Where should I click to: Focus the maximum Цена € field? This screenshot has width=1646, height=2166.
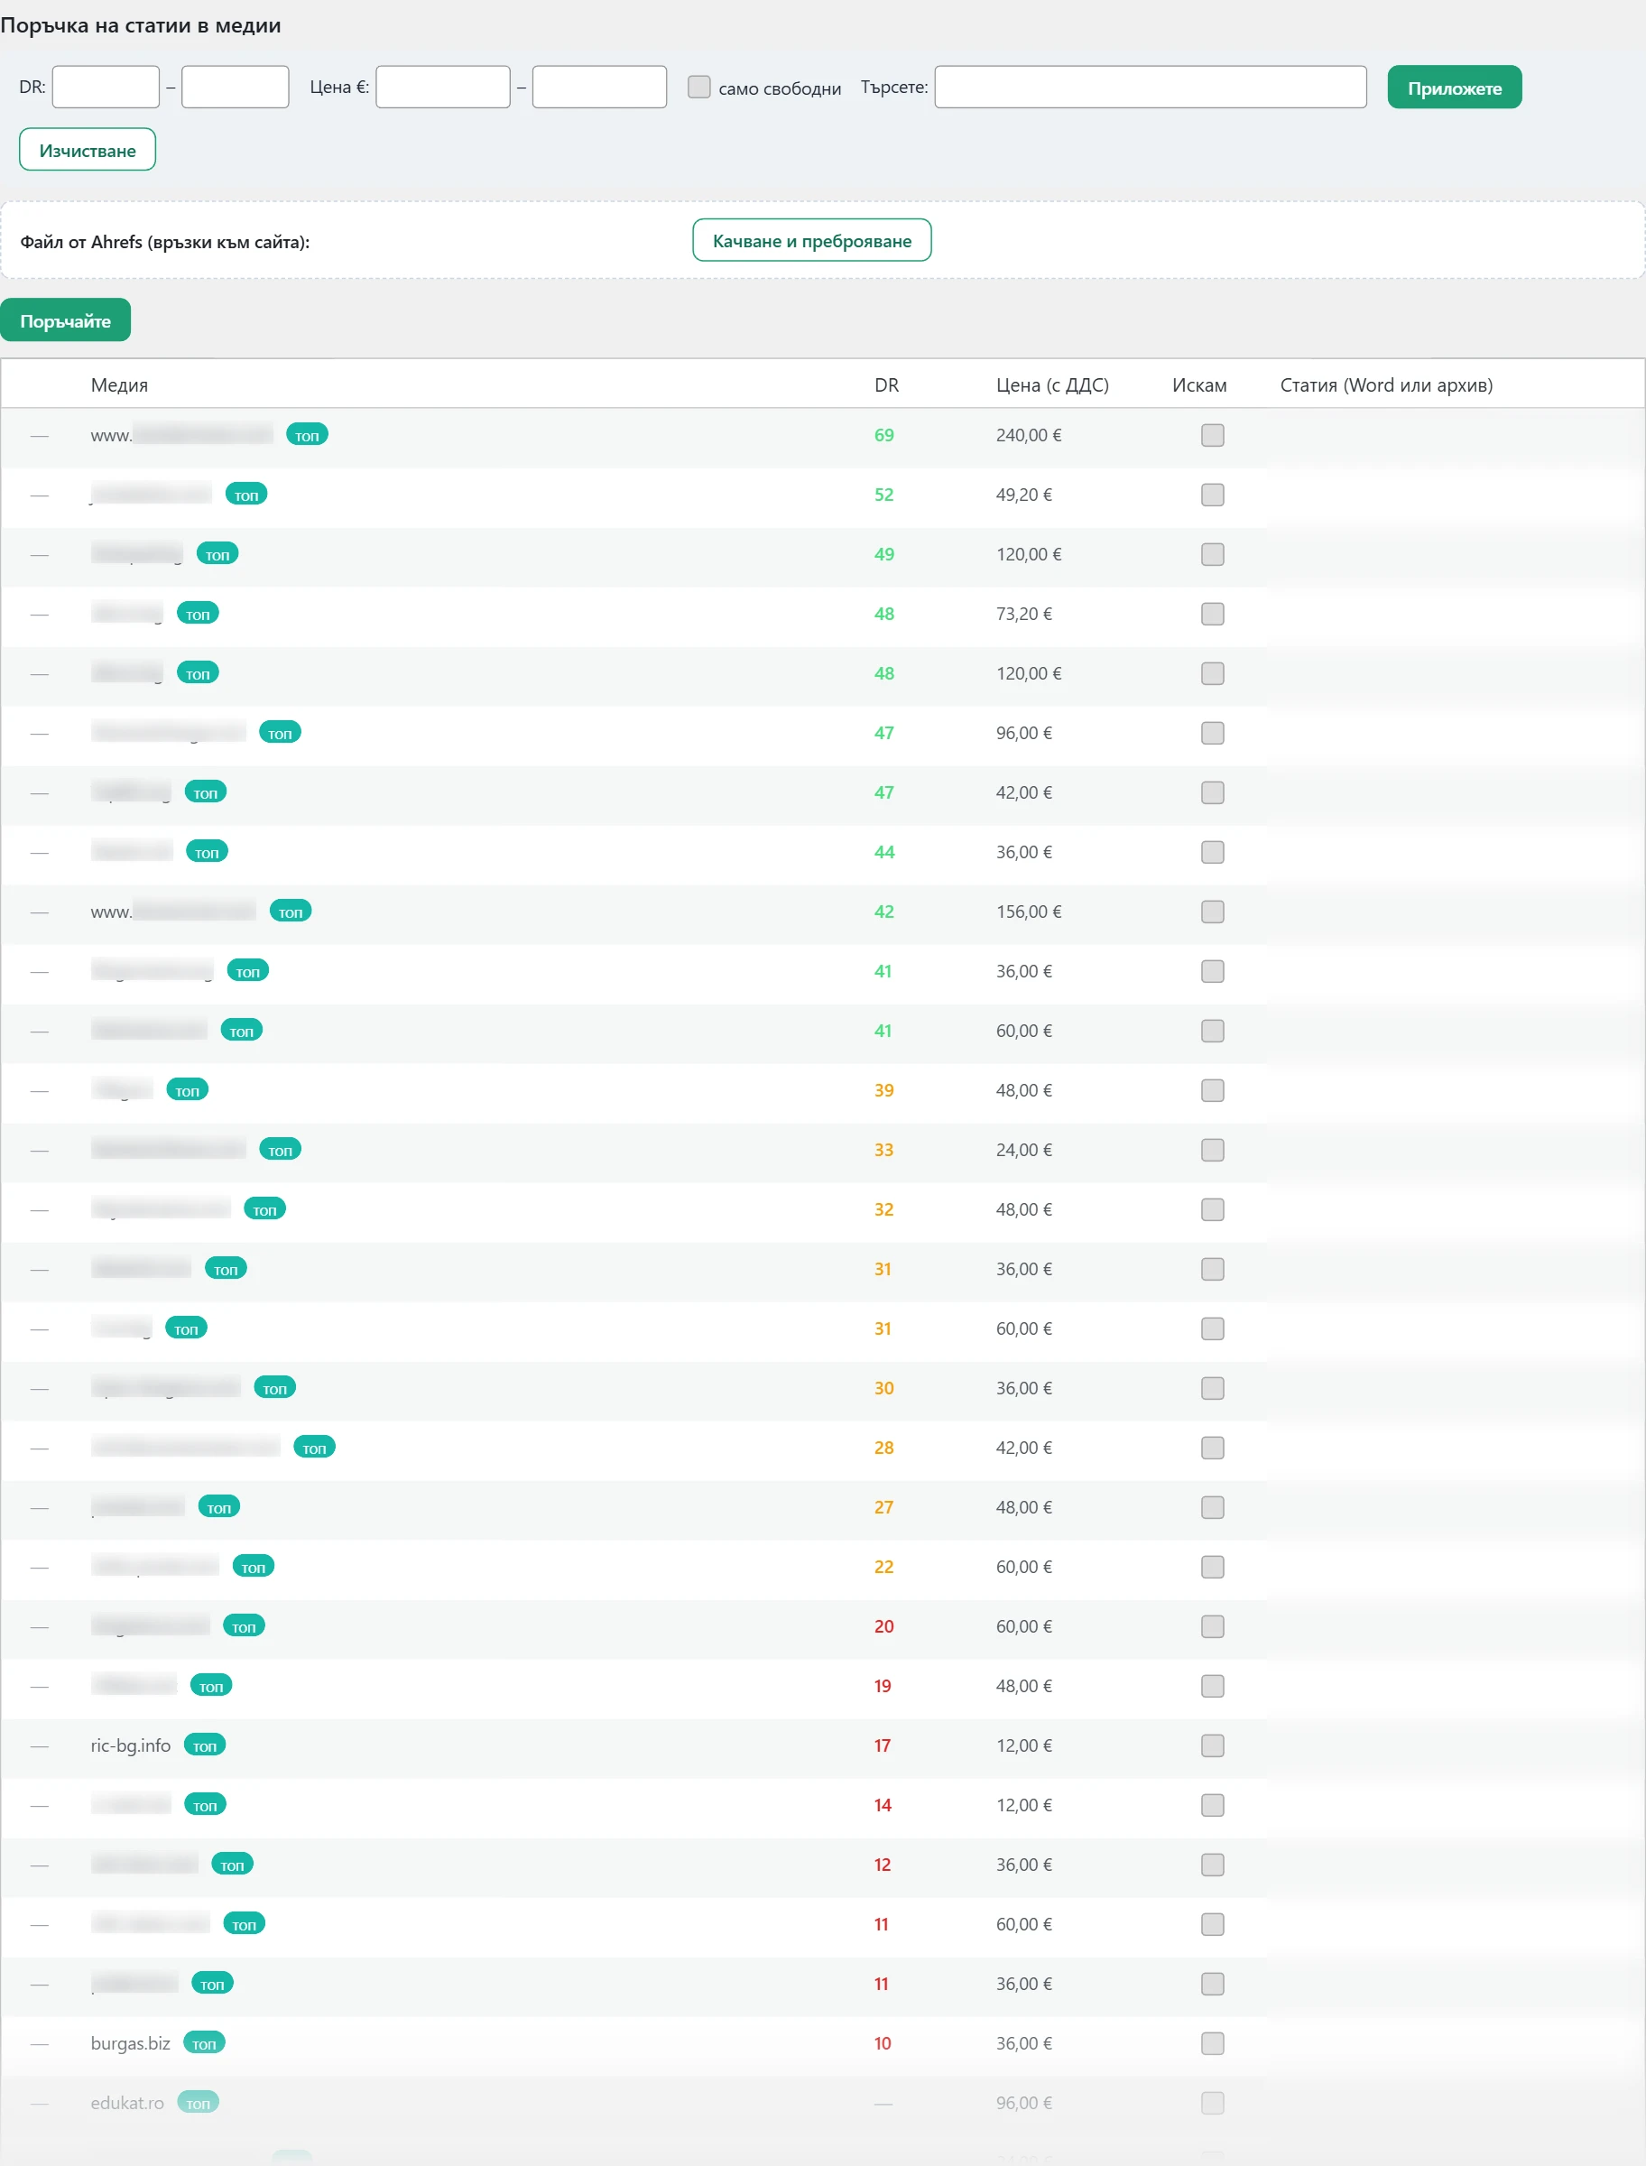(599, 88)
